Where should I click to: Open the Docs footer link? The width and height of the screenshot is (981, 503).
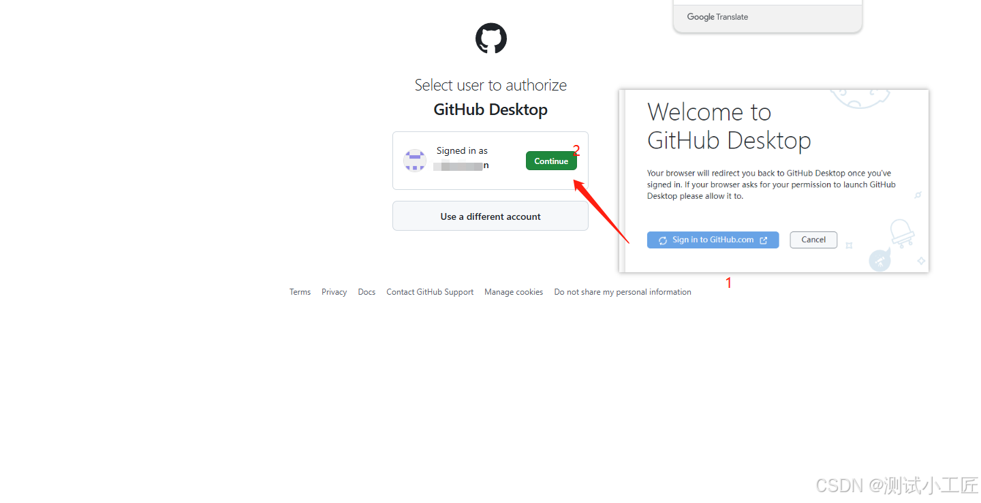click(x=367, y=292)
